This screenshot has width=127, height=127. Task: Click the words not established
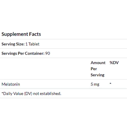47,94
